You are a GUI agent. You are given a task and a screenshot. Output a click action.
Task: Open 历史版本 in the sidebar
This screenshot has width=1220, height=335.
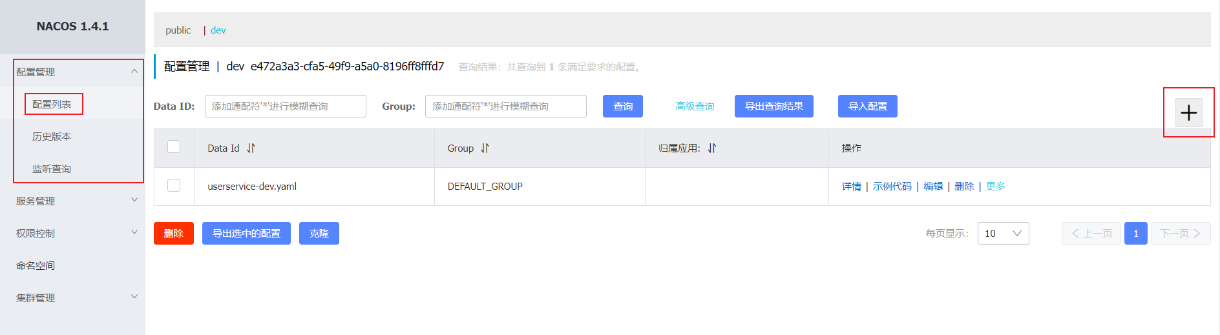52,136
